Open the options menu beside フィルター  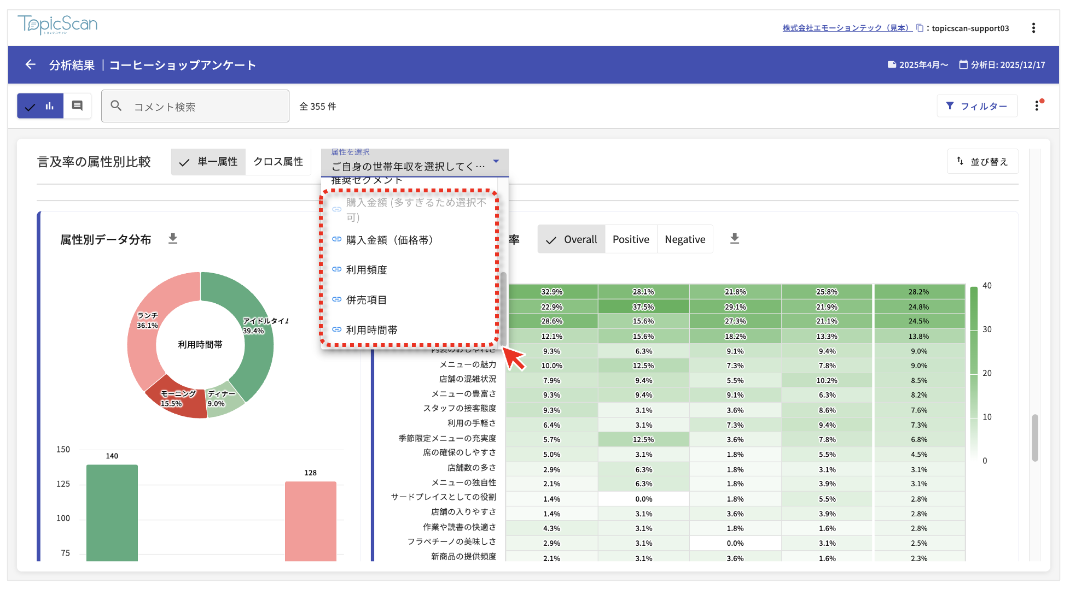tap(1037, 106)
